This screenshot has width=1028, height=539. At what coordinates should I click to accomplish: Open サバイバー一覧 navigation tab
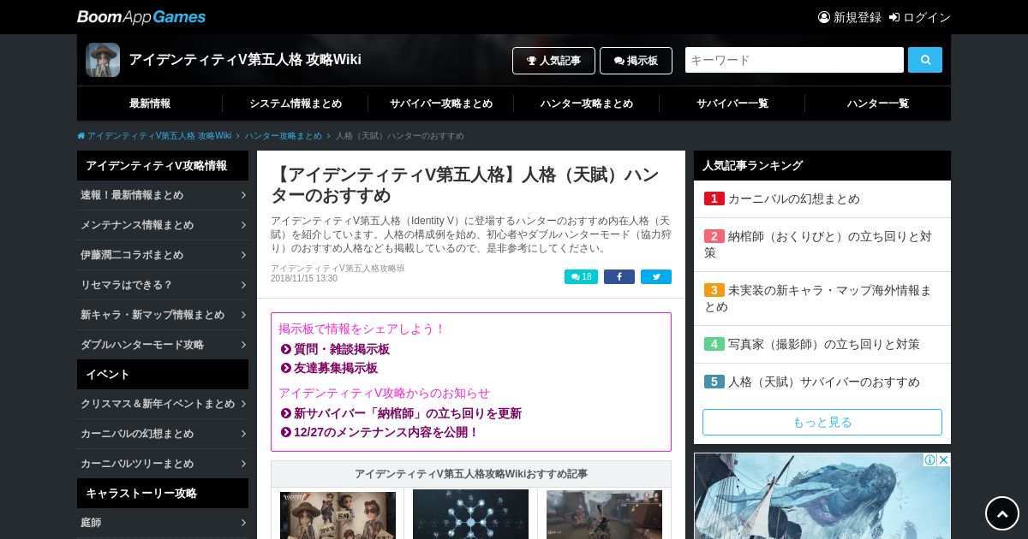(x=732, y=104)
